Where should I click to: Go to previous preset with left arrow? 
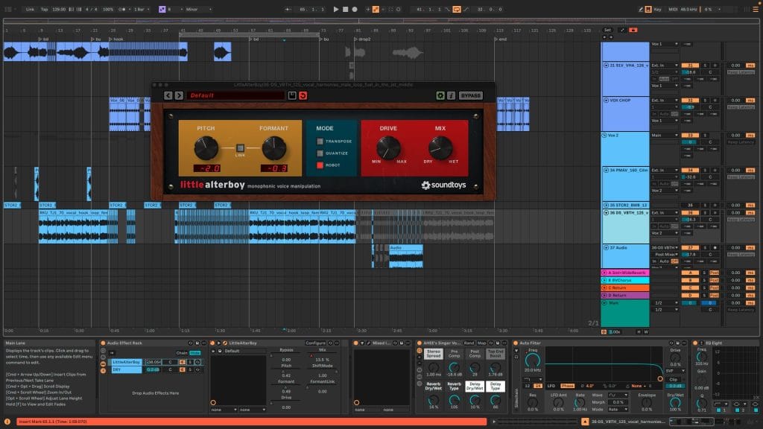click(168, 95)
